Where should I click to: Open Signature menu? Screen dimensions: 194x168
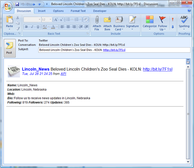pyautogui.click(x=132, y=23)
